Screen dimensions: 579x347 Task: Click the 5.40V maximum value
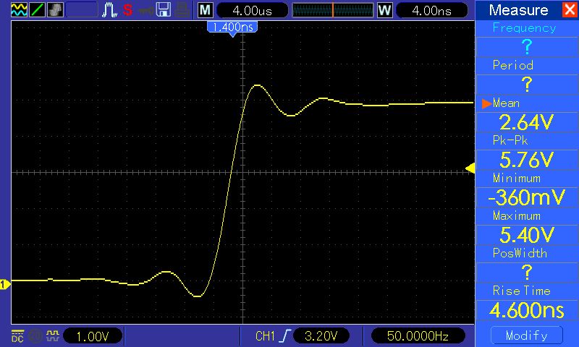[527, 234]
